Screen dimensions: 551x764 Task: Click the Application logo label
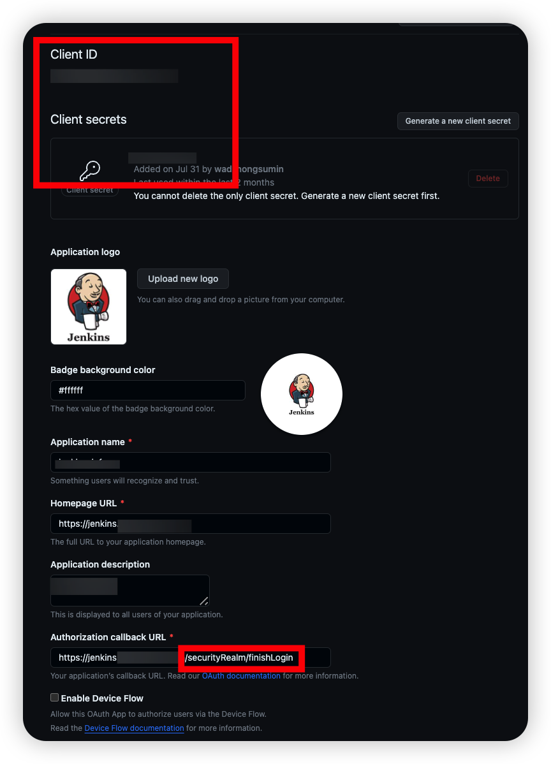(x=85, y=252)
